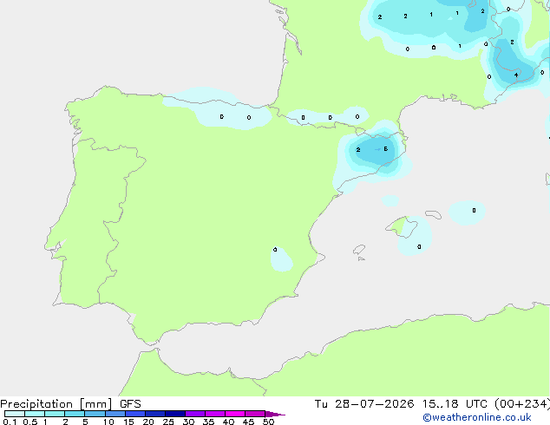550x425 pixels.
Task: Pick the 5–10 mm legend swatch
Action: (95, 414)
